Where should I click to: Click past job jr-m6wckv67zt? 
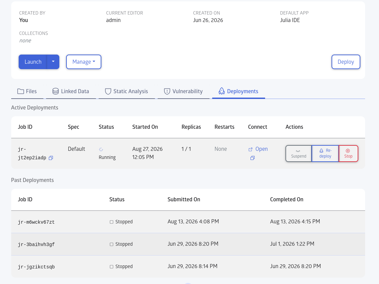click(x=36, y=222)
